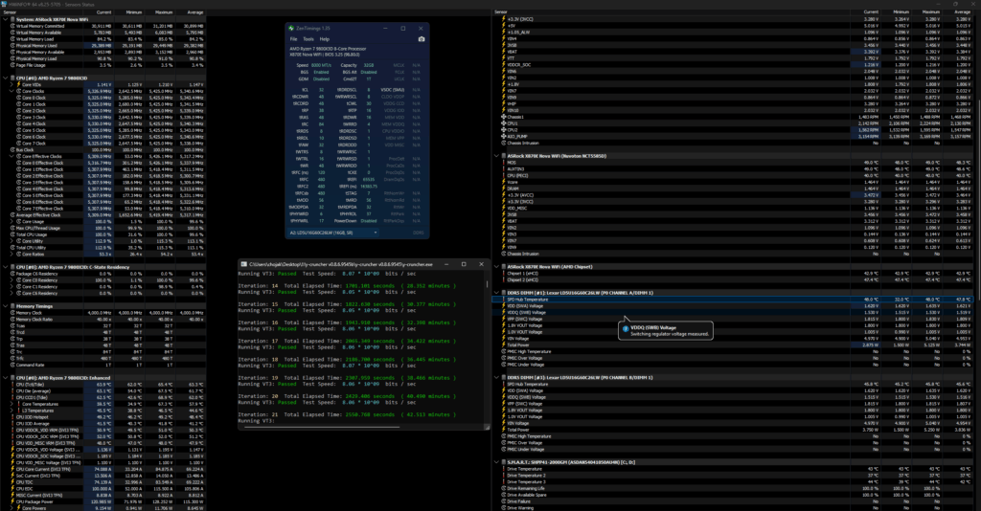Click the thermometer icon beside Chipset 1 (xHCI)
Image resolution: width=981 pixels, height=511 pixels.
click(504, 273)
